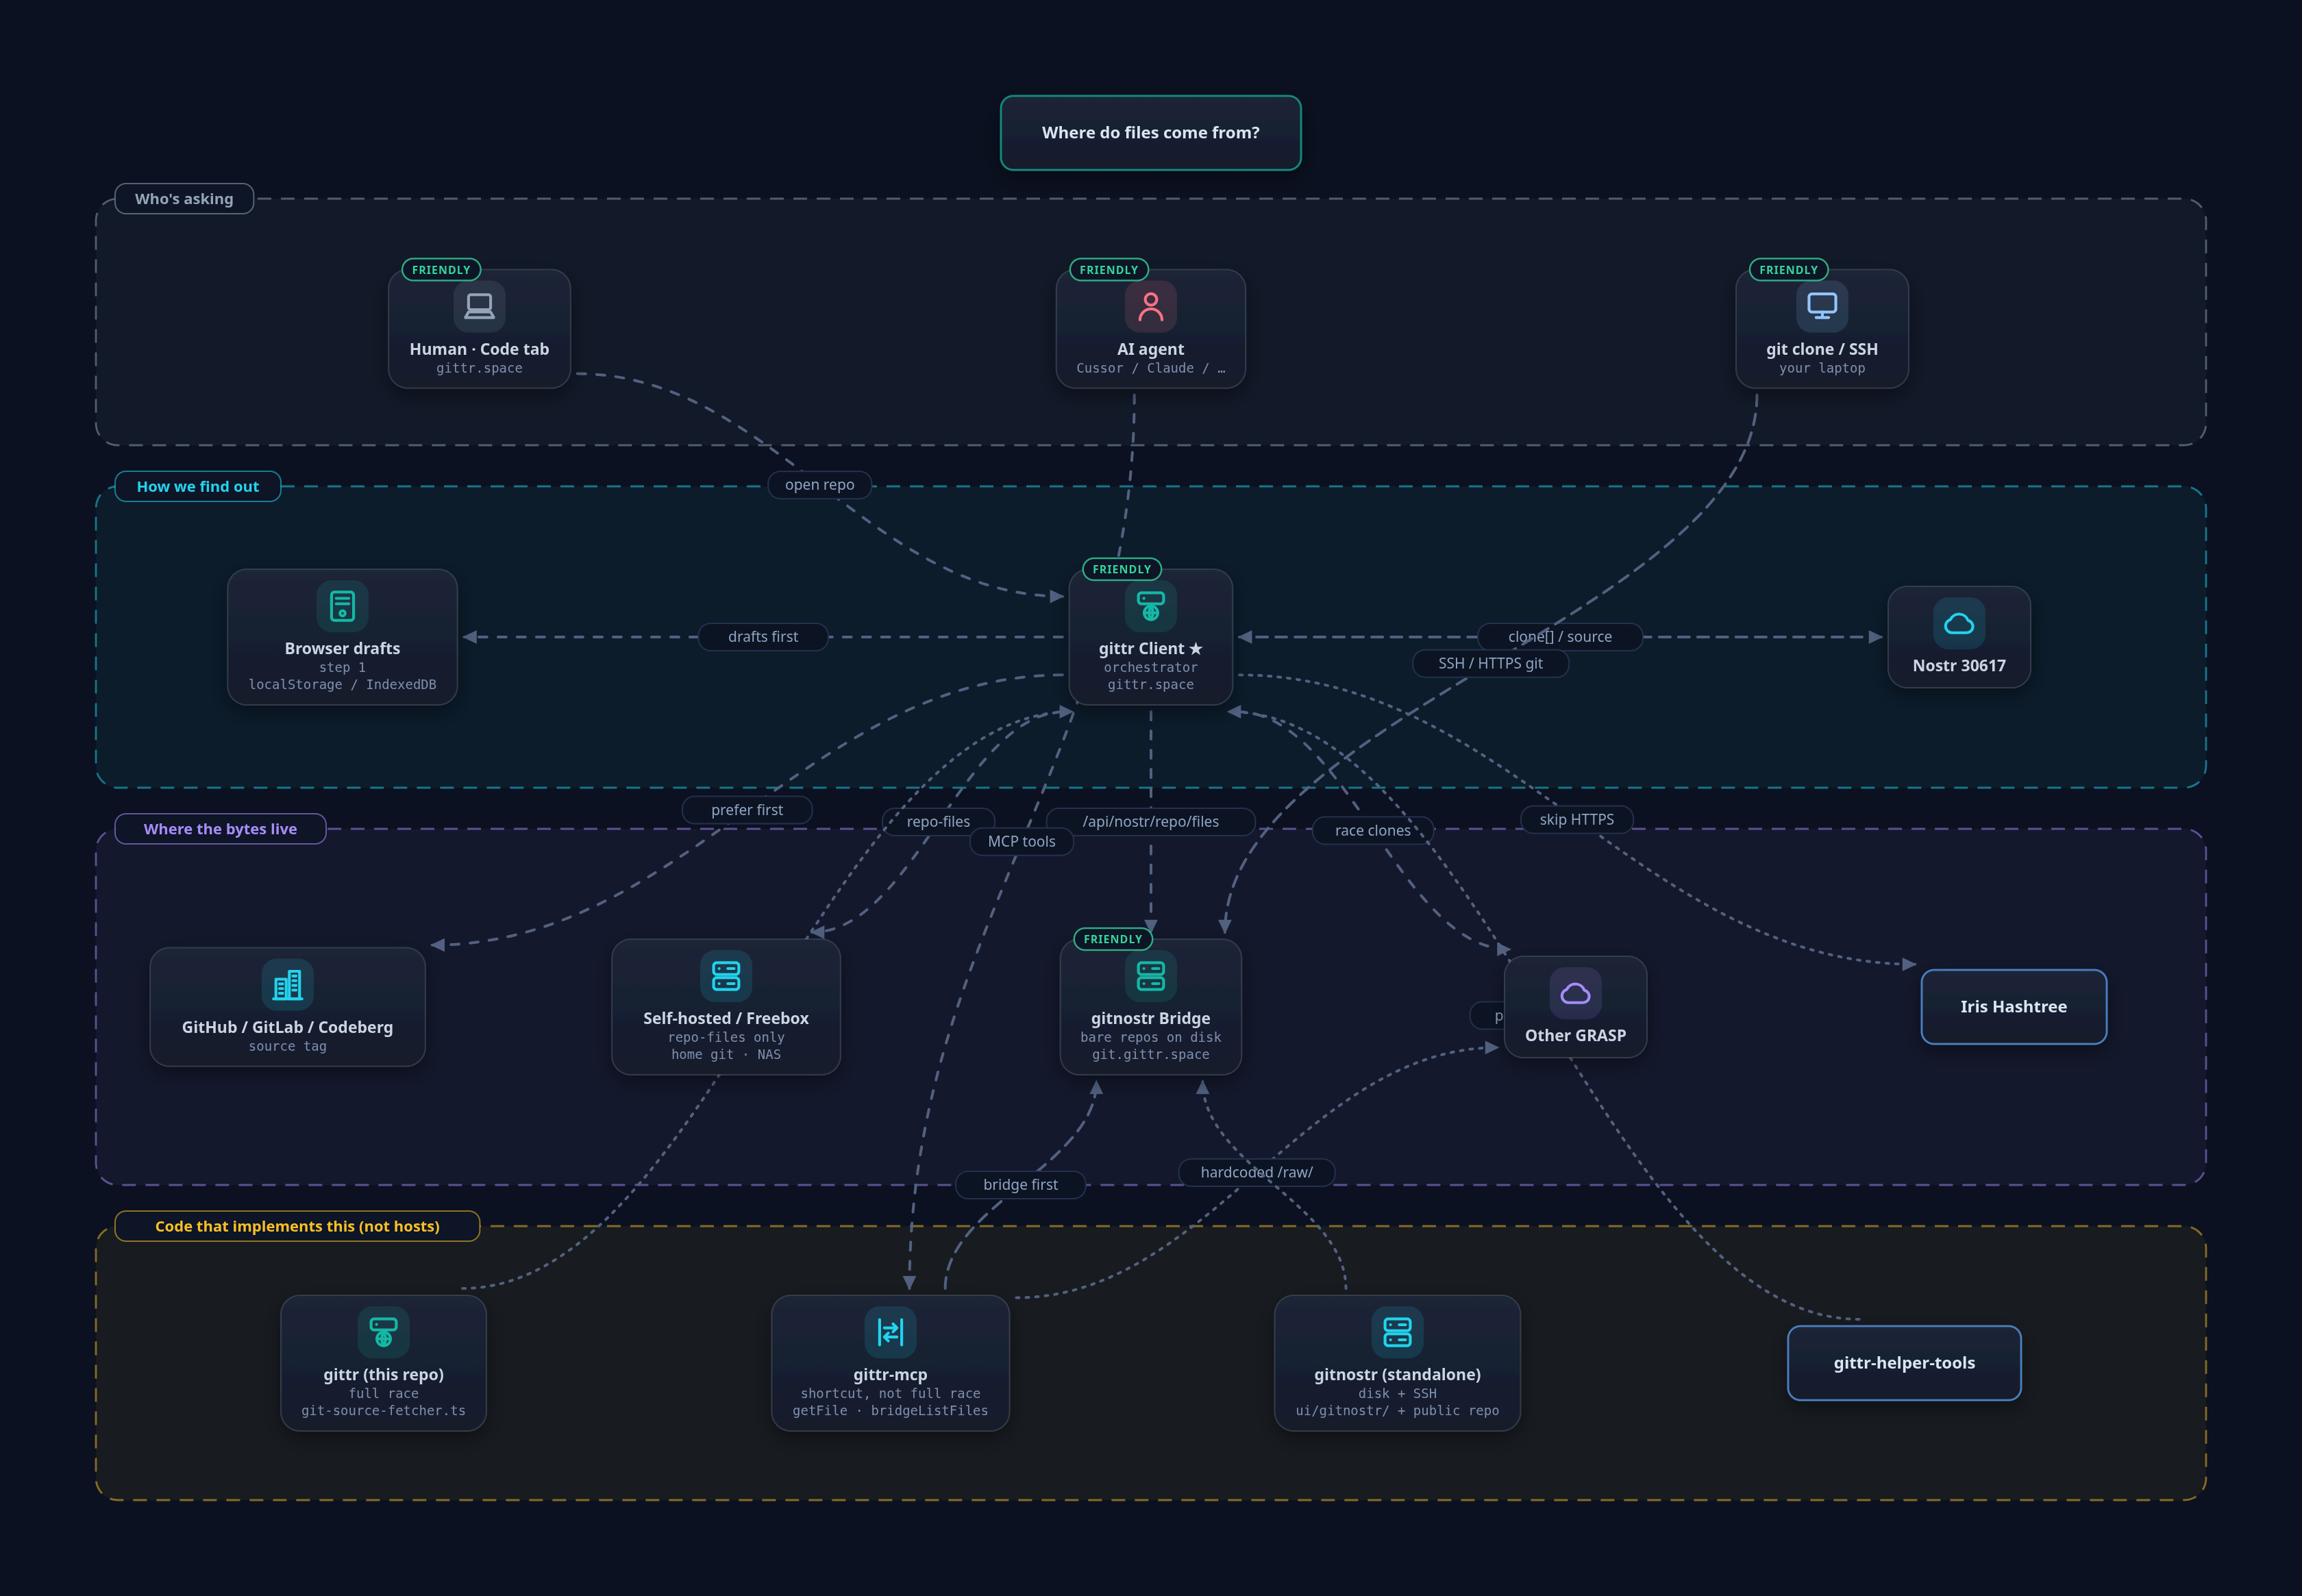Click the 'Who's asking' group label

tap(184, 199)
